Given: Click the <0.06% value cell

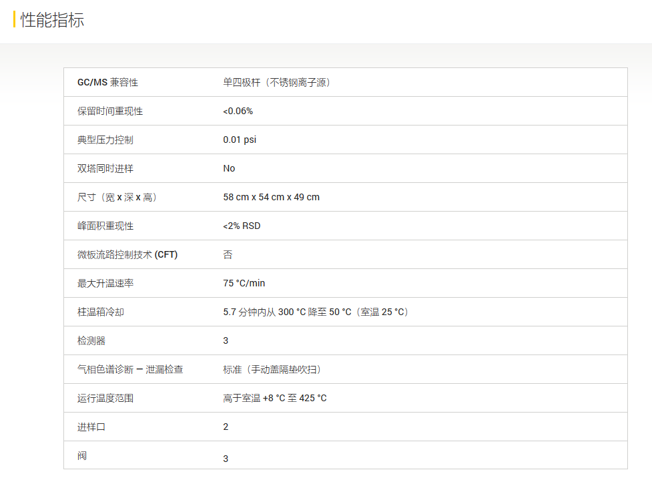Looking at the screenshot, I should (x=238, y=111).
